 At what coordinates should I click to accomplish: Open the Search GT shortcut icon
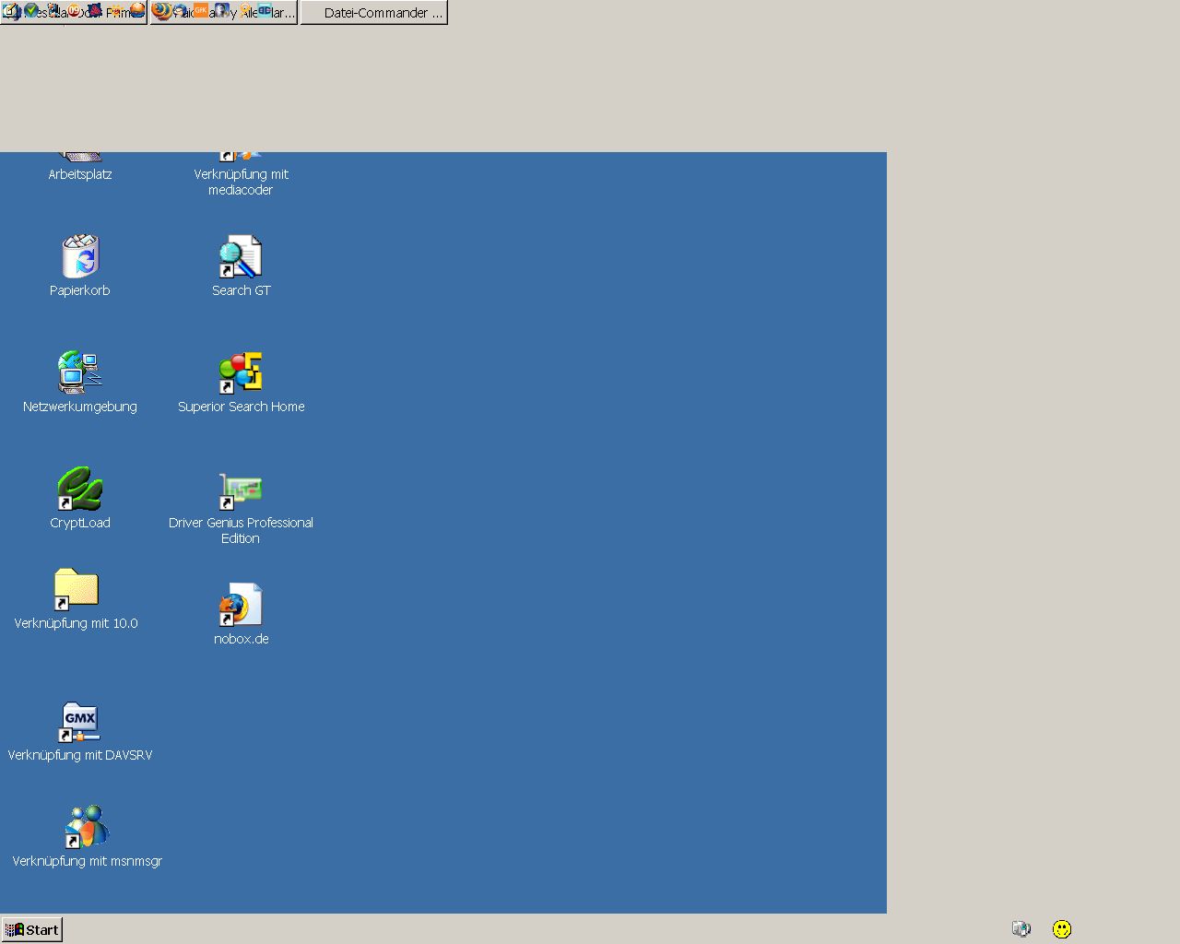point(241,257)
